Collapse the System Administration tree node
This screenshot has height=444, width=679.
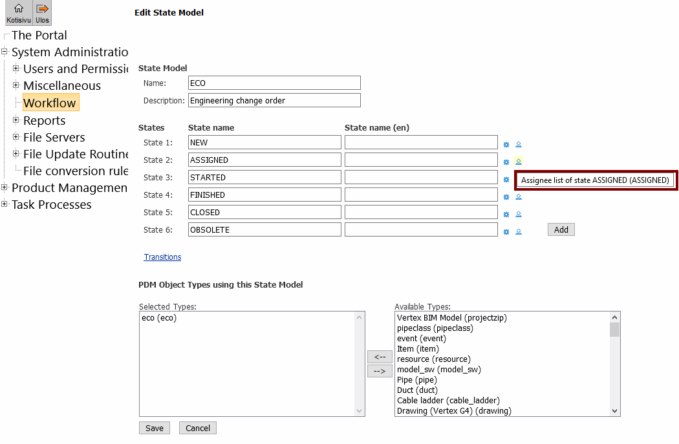coord(5,52)
